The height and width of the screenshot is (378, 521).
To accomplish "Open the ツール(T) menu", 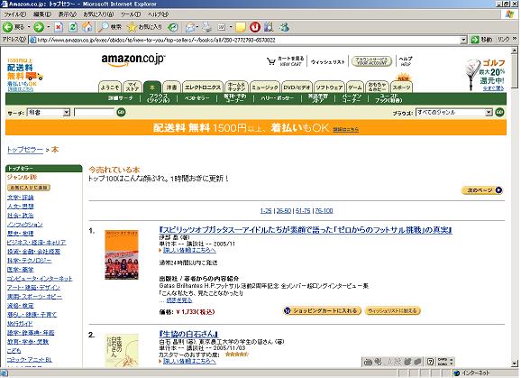I will (130, 14).
